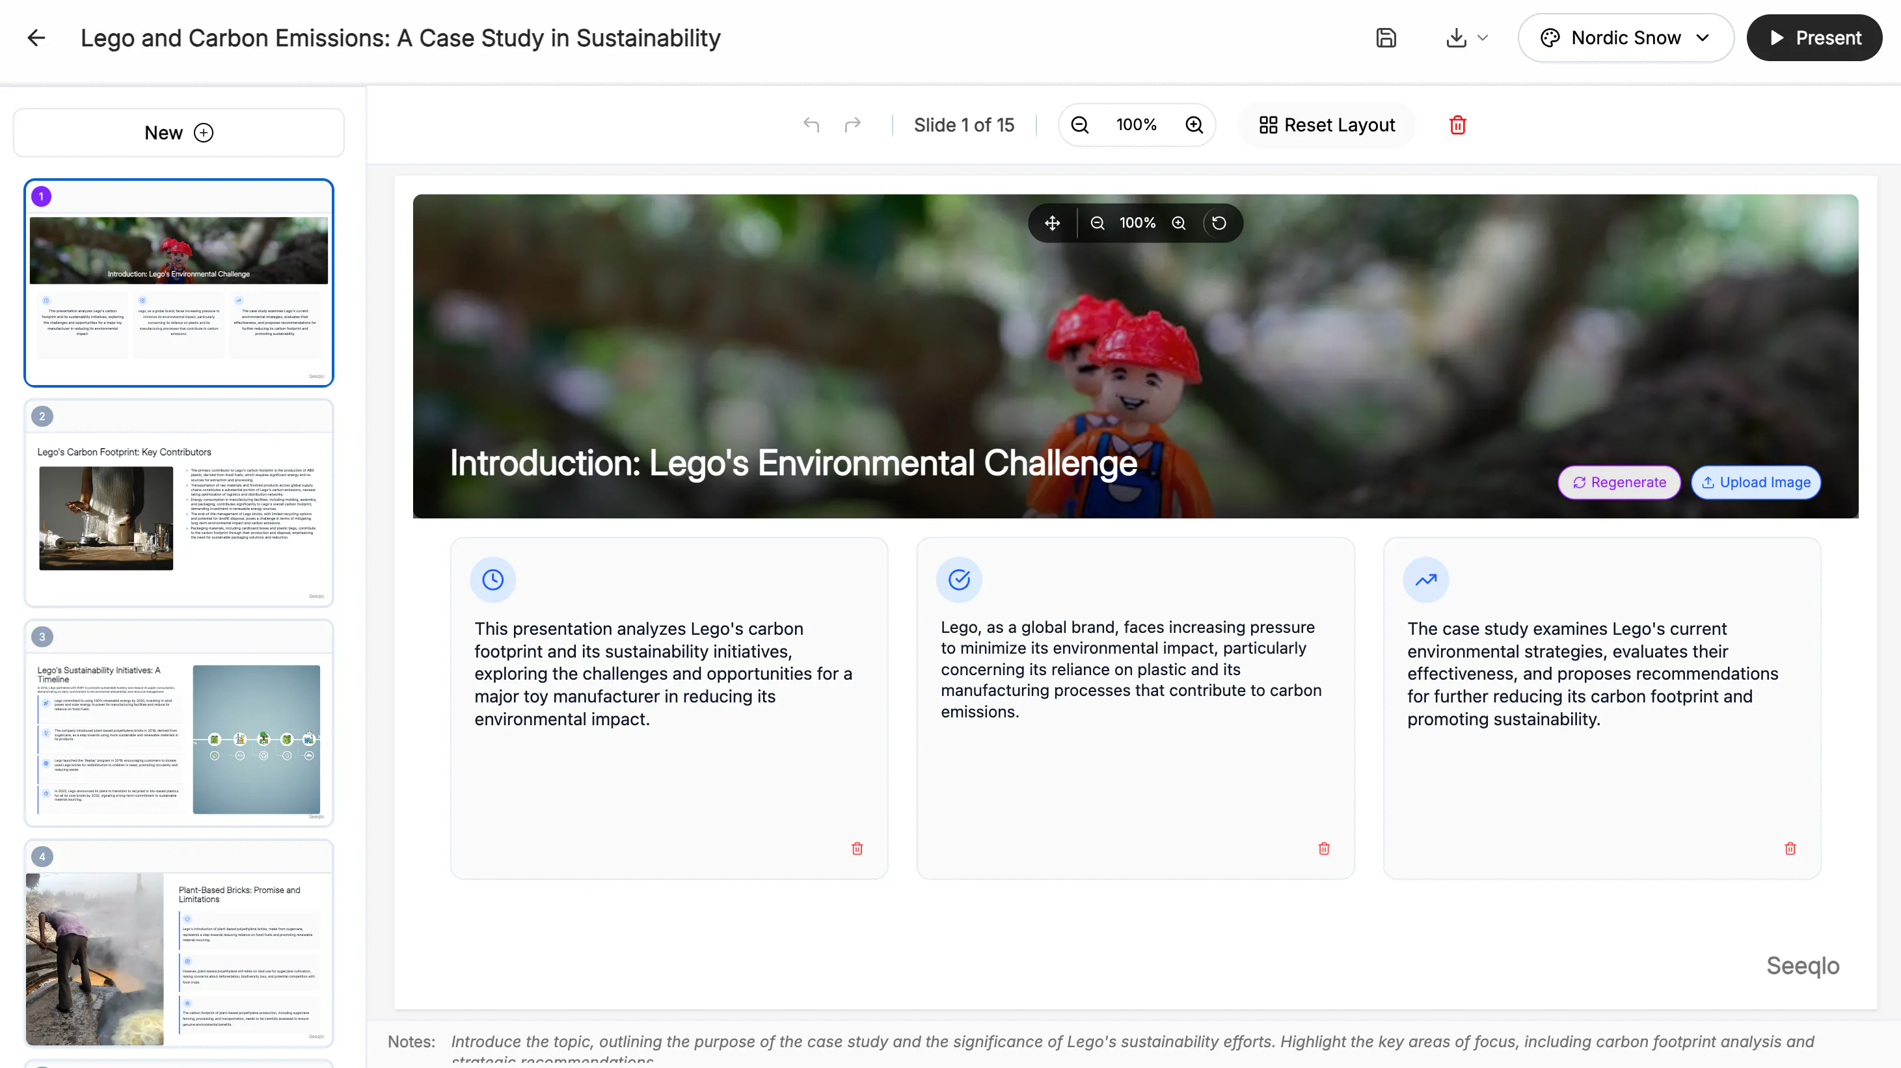The width and height of the screenshot is (1901, 1068).
Task: Zoom out the header image
Action: [1098, 222]
